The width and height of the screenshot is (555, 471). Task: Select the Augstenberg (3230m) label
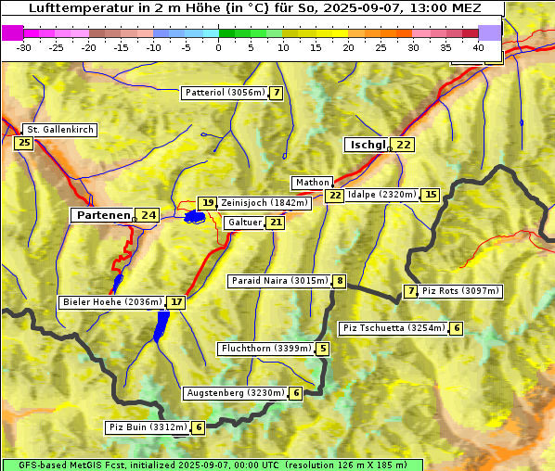click(x=236, y=393)
